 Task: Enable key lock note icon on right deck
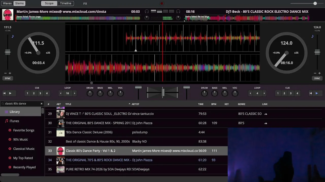point(312,36)
